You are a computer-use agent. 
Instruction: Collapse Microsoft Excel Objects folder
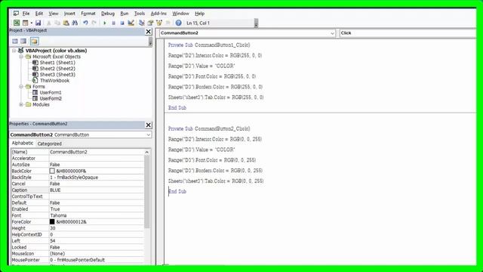point(21,57)
